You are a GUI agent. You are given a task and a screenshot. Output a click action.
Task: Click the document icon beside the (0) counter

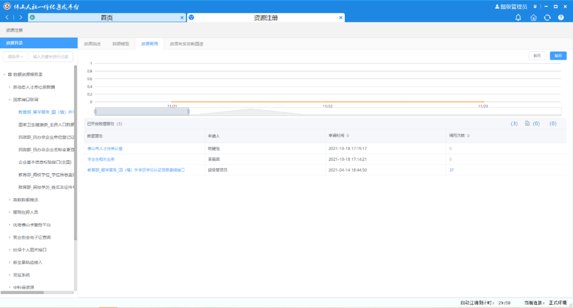tap(528, 122)
